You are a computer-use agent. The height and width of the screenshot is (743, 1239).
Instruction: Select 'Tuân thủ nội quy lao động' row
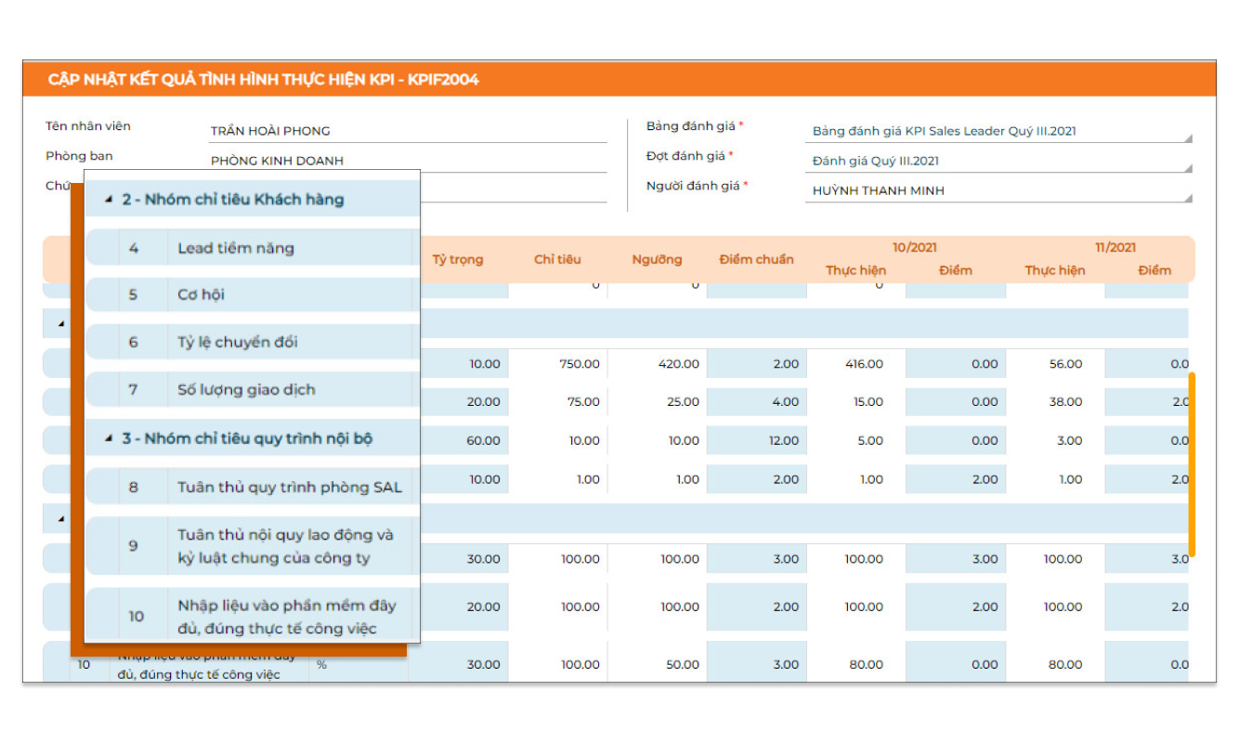point(286,546)
